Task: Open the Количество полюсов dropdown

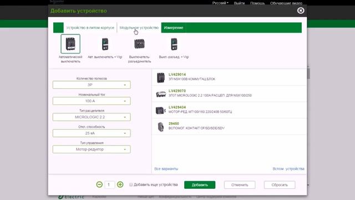Action: click(92, 85)
